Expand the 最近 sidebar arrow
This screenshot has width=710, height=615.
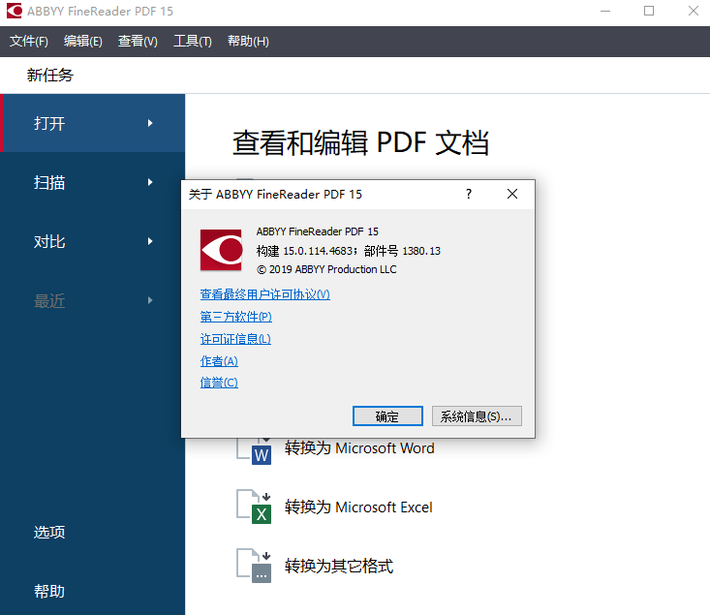[x=150, y=300]
